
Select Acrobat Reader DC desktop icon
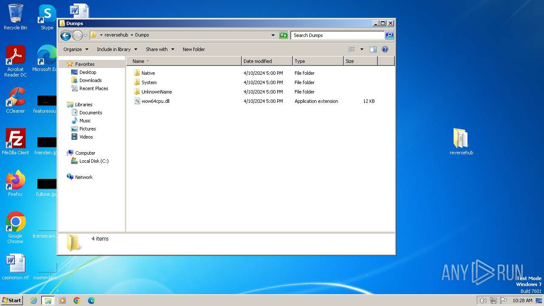click(x=15, y=61)
